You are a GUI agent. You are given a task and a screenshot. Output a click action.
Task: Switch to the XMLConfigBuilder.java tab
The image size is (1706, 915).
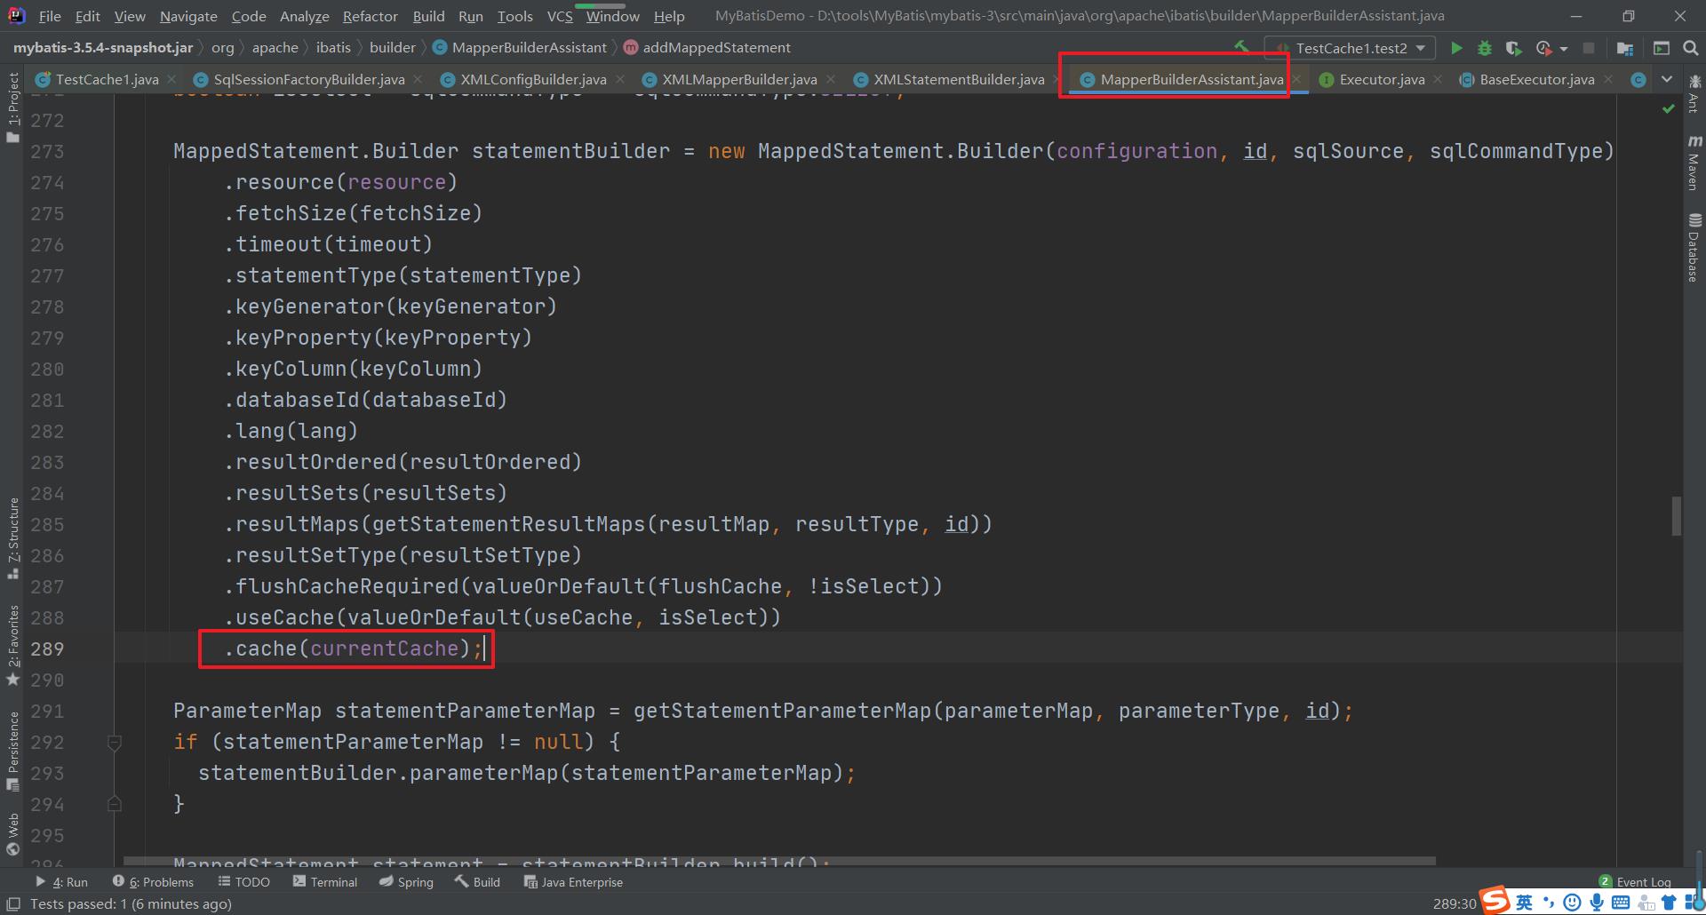click(x=533, y=79)
